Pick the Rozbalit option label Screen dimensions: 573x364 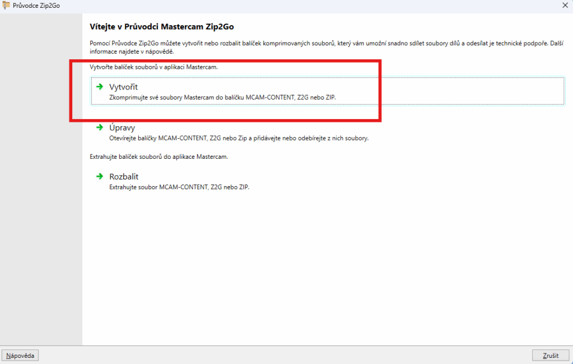pyautogui.click(x=124, y=176)
